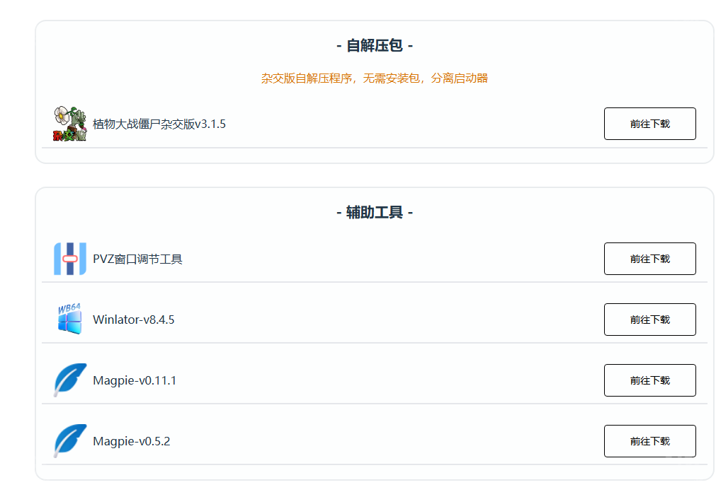Image resolution: width=716 pixels, height=492 pixels.
Task: Select the 植物大战僵尸杂交版v3.1.5 title text
Action: point(159,124)
